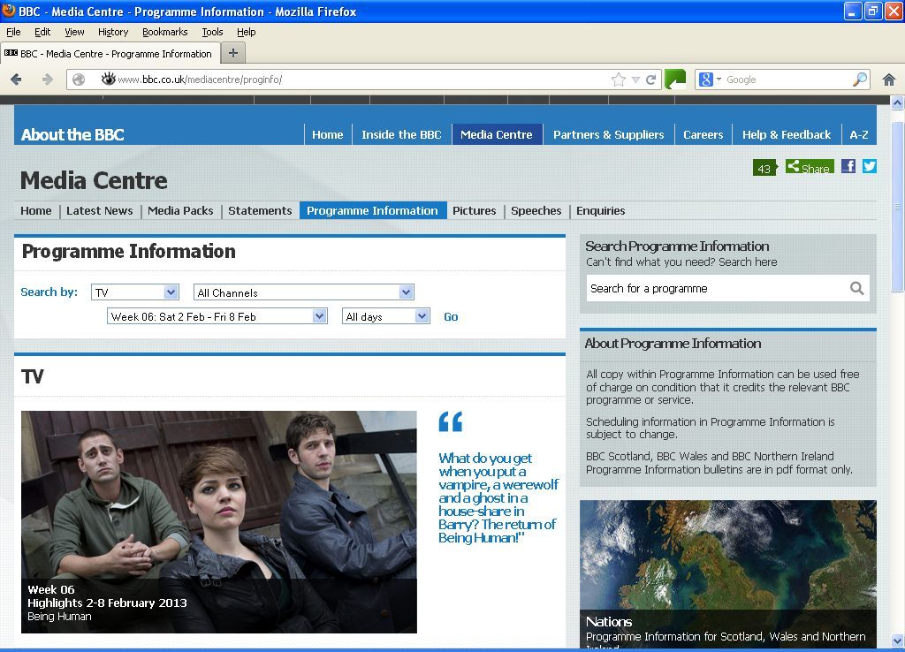Click the browser Home icon
This screenshot has width=905, height=652.
[x=889, y=80]
